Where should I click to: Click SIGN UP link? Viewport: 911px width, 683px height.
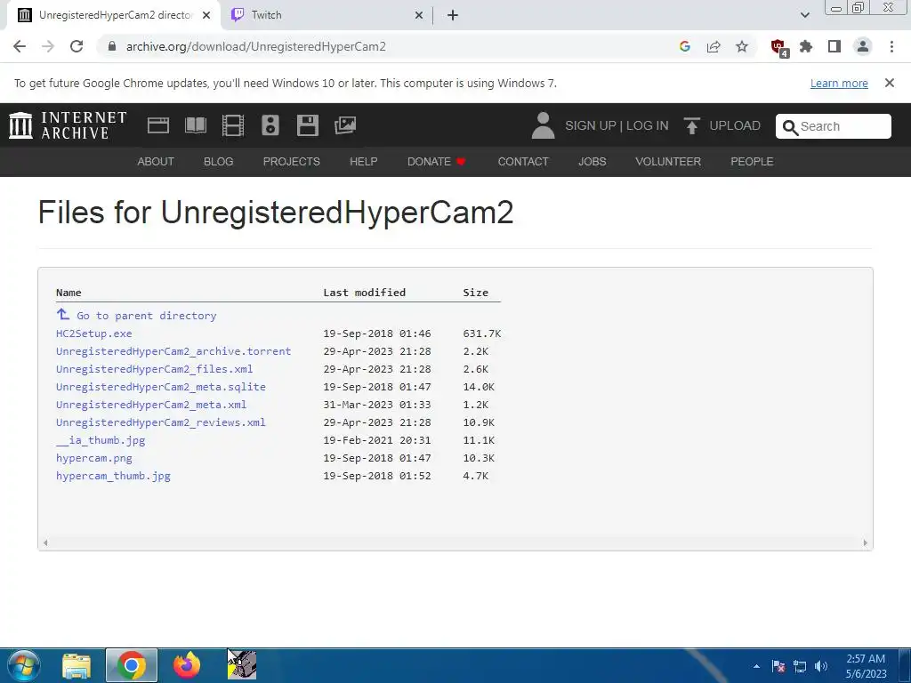tap(591, 125)
